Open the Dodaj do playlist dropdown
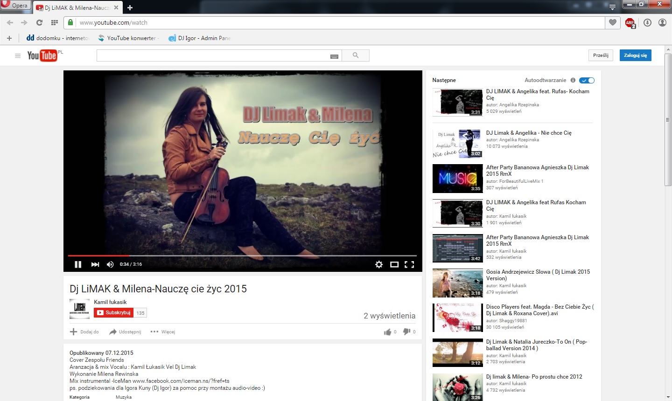The width and height of the screenshot is (672, 401). [84, 332]
